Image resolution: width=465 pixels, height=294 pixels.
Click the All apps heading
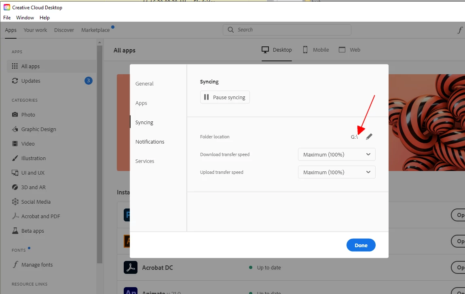tap(125, 50)
